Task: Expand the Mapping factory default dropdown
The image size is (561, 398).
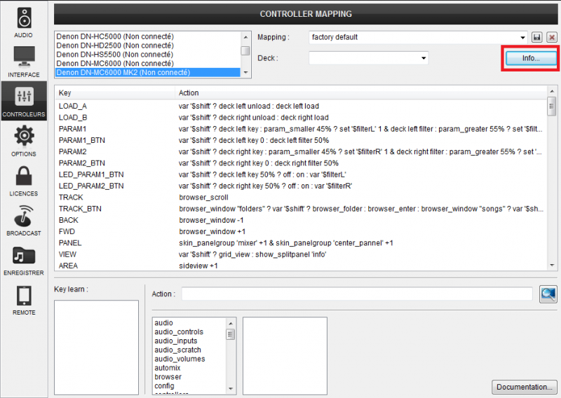Action: 522,37
